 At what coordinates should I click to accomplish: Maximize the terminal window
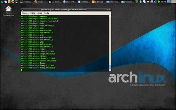(x=107, y=10)
